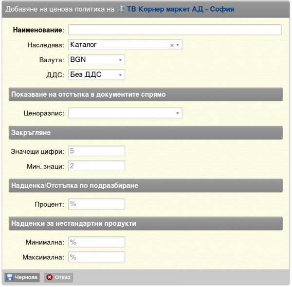Click the Процент percentage field
The image size is (292, 287).
(96, 204)
